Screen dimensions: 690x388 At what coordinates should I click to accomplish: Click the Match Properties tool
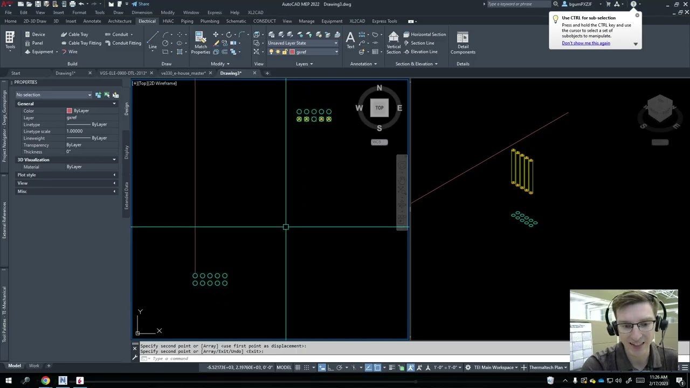[x=201, y=43]
